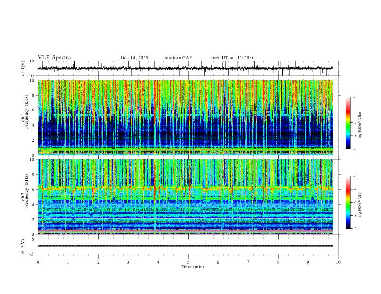The image size is (381, 294).
Task: Click the "-5" tick on lower color bar
Action: tap(355, 202)
